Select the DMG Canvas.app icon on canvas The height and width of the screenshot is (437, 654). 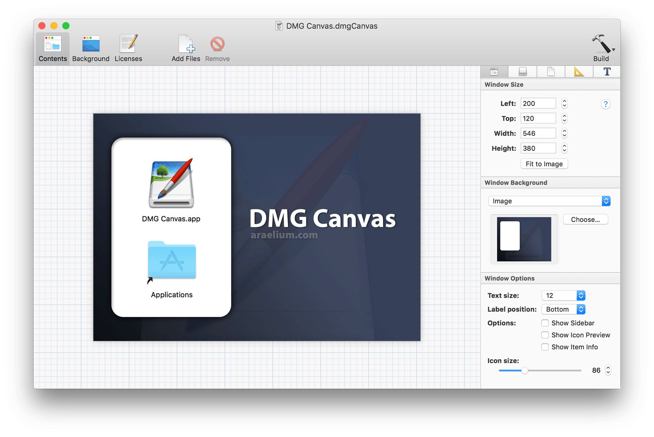[x=171, y=183]
